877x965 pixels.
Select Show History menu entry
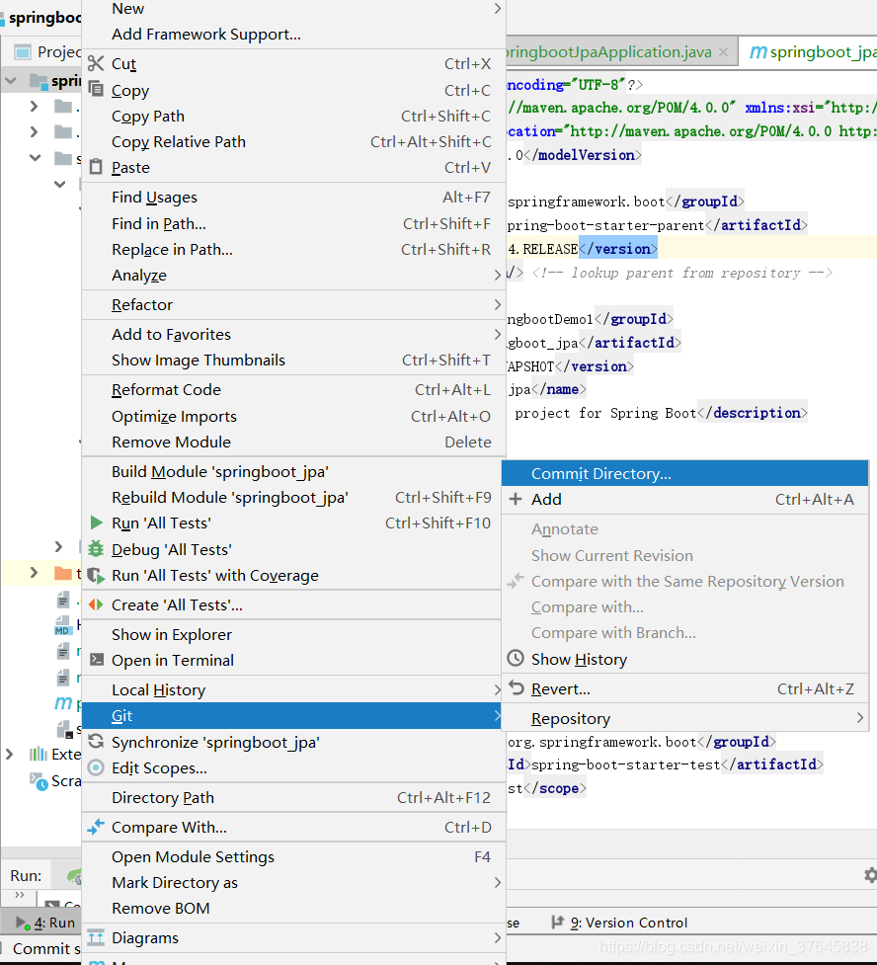tap(684, 659)
